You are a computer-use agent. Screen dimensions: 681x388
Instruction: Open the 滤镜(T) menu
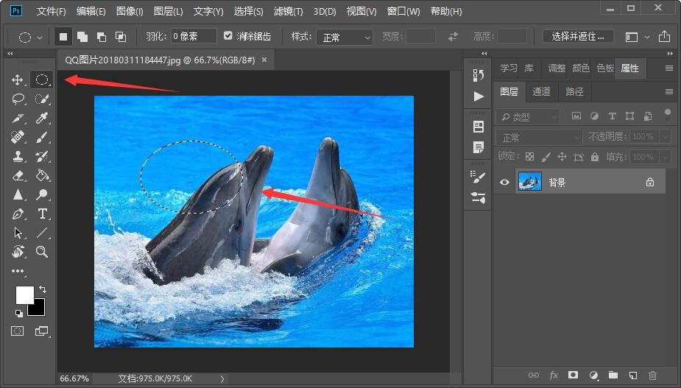click(288, 12)
